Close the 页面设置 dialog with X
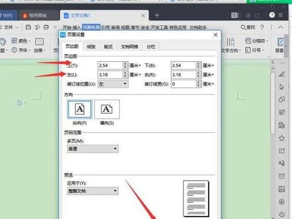Image resolution: width=292 pixels, height=219 pixels. click(215, 35)
